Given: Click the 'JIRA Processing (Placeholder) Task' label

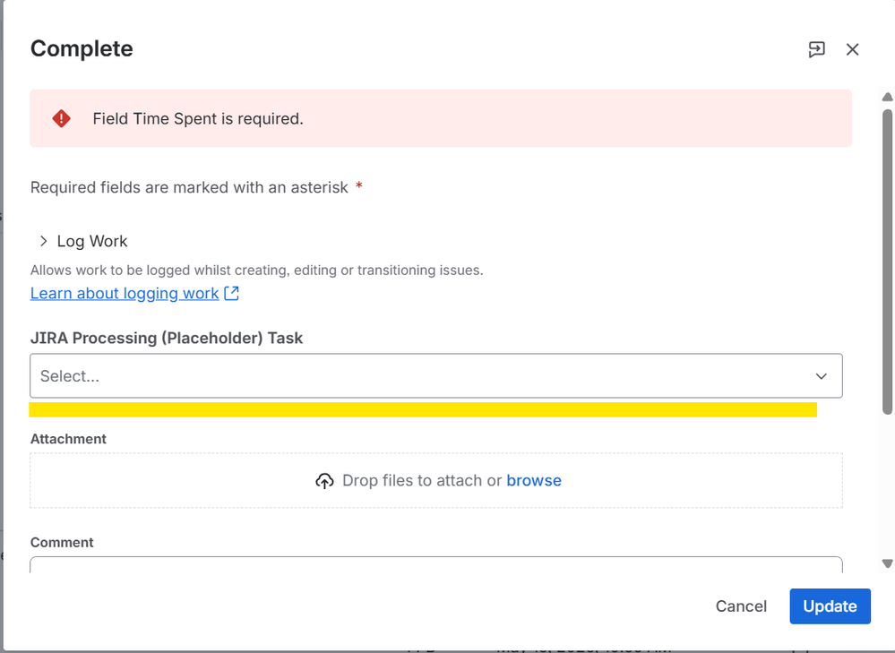Looking at the screenshot, I should [166, 338].
